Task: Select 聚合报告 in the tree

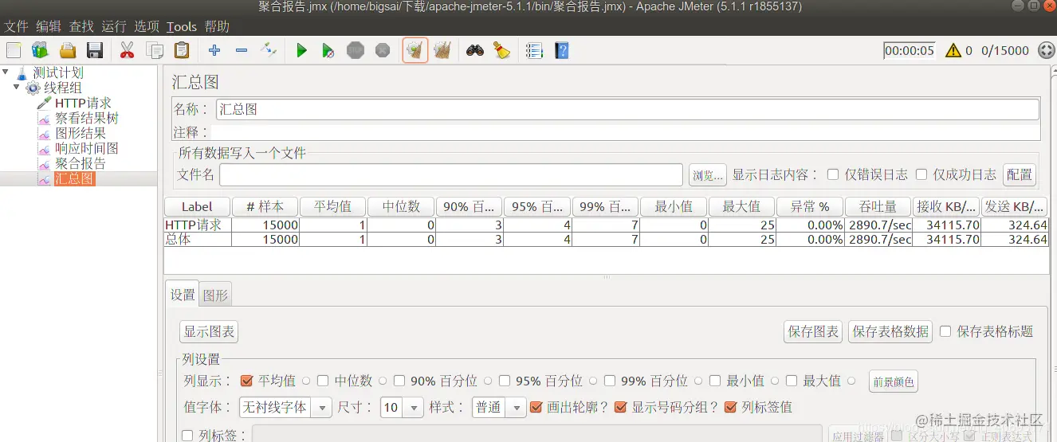Action: pos(80,163)
